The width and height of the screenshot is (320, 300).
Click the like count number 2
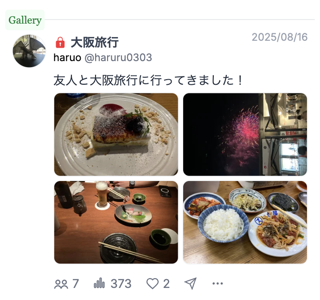point(166,283)
